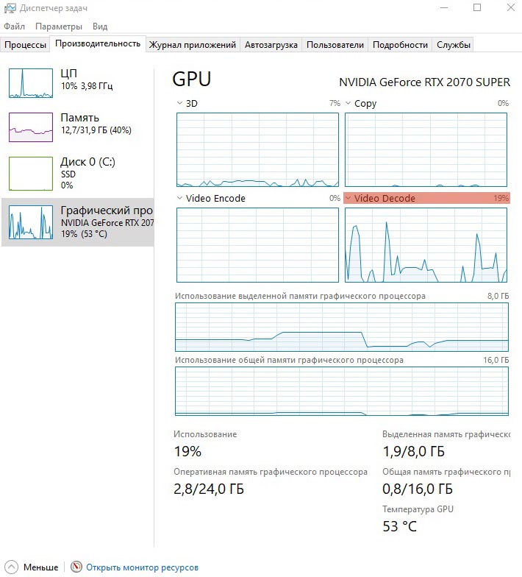This screenshot has height=577, width=522.
Task: Switch to the Подробности tab
Action: pyautogui.click(x=400, y=45)
